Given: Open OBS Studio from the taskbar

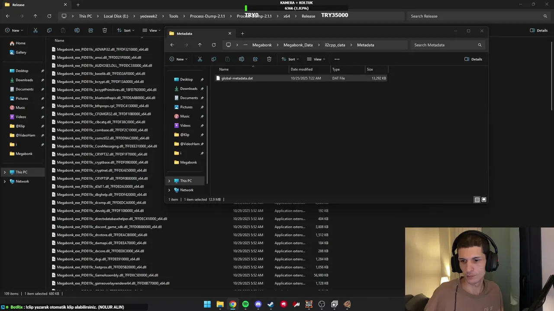Looking at the screenshot, I should (322, 304).
